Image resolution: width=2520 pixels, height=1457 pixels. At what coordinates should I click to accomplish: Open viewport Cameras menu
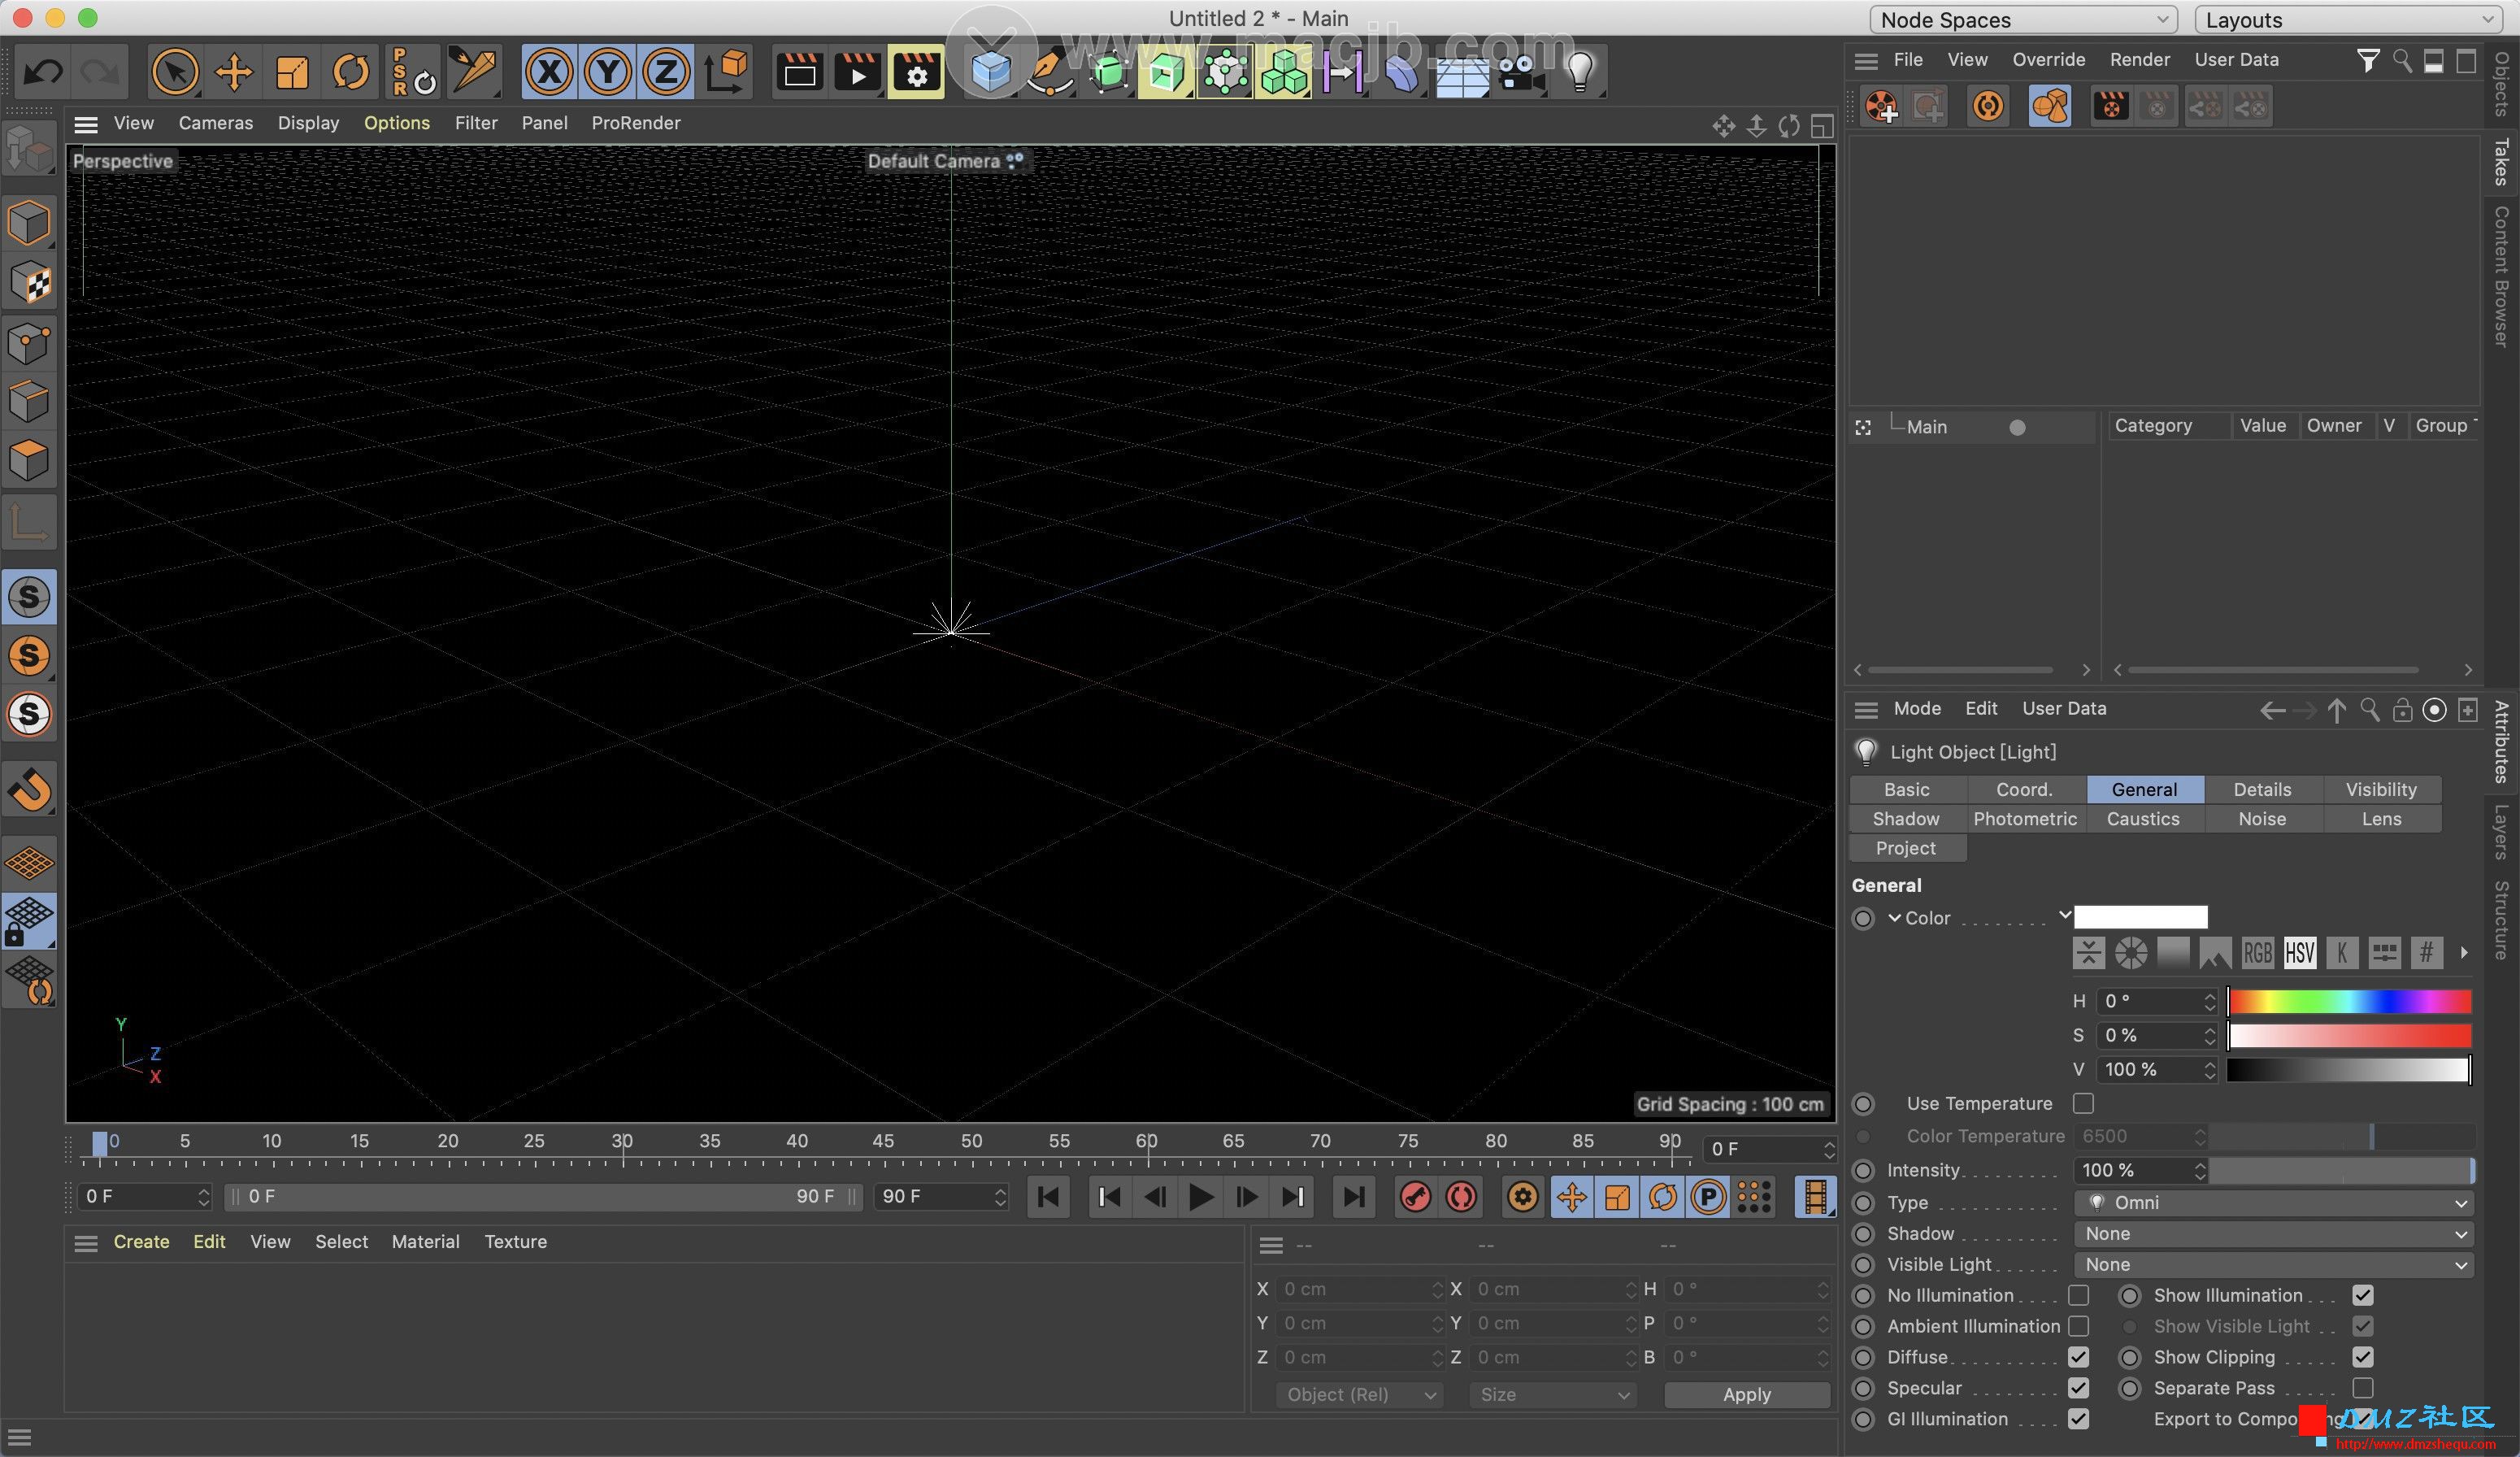pyautogui.click(x=215, y=123)
